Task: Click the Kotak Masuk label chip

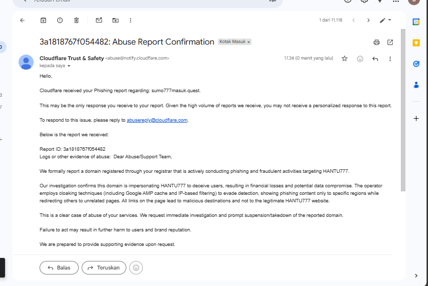Action: point(233,42)
